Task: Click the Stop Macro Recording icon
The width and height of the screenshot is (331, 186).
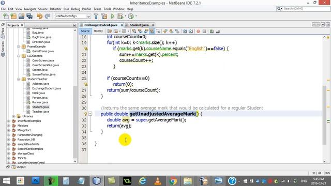Action: (x=204, y=31)
